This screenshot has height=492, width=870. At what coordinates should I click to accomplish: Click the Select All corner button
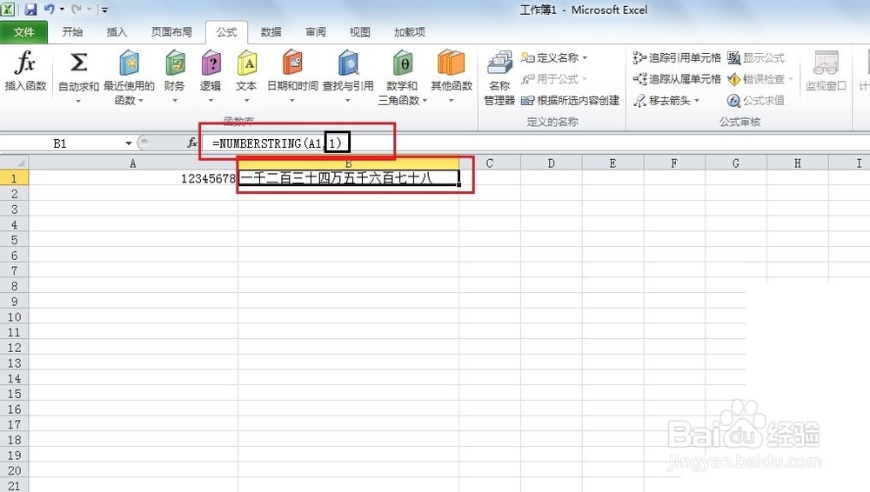tap(15, 163)
